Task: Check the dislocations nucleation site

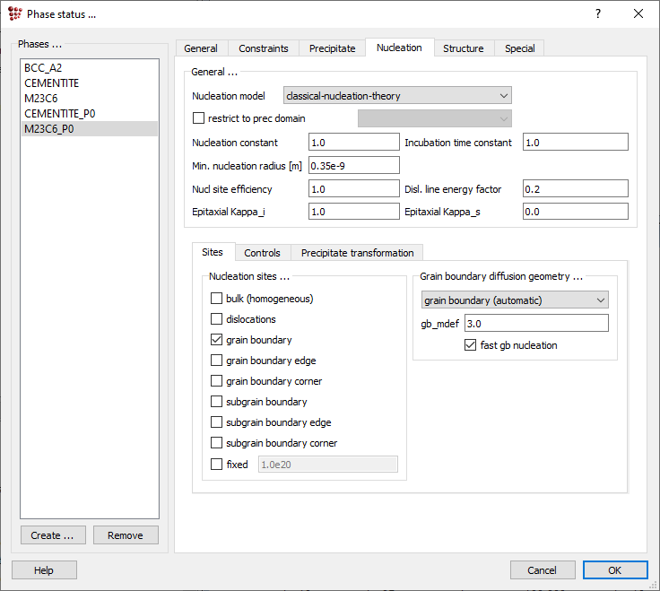Action: click(x=216, y=319)
